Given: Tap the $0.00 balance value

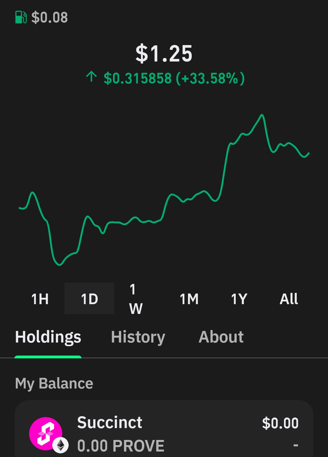Looking at the screenshot, I should (280, 423).
